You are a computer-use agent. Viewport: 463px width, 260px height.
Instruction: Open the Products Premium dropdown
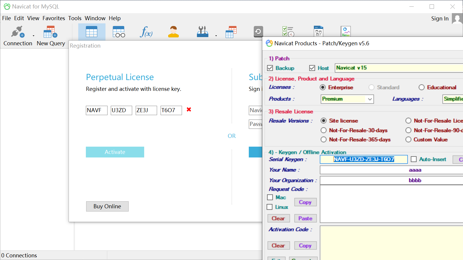pyautogui.click(x=347, y=99)
